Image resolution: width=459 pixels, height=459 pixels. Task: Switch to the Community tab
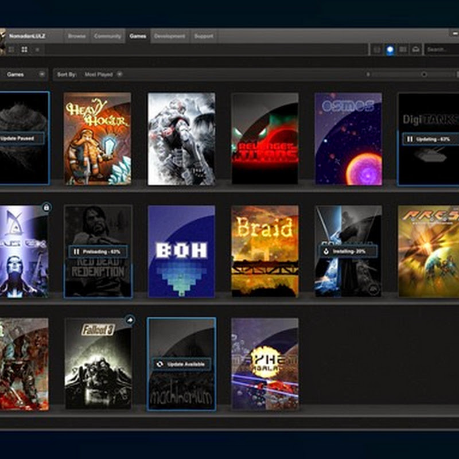coord(107,36)
